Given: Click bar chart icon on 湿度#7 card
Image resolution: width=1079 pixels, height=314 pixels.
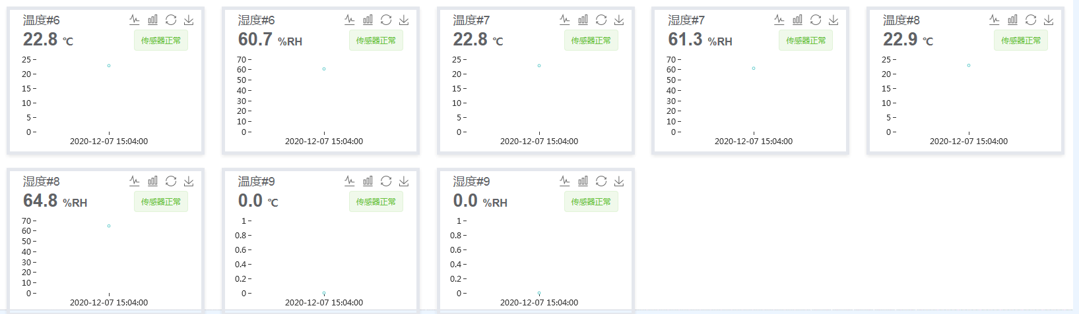Looking at the screenshot, I should [797, 20].
